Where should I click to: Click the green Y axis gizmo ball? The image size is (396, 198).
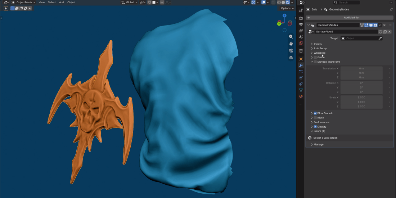279,24
